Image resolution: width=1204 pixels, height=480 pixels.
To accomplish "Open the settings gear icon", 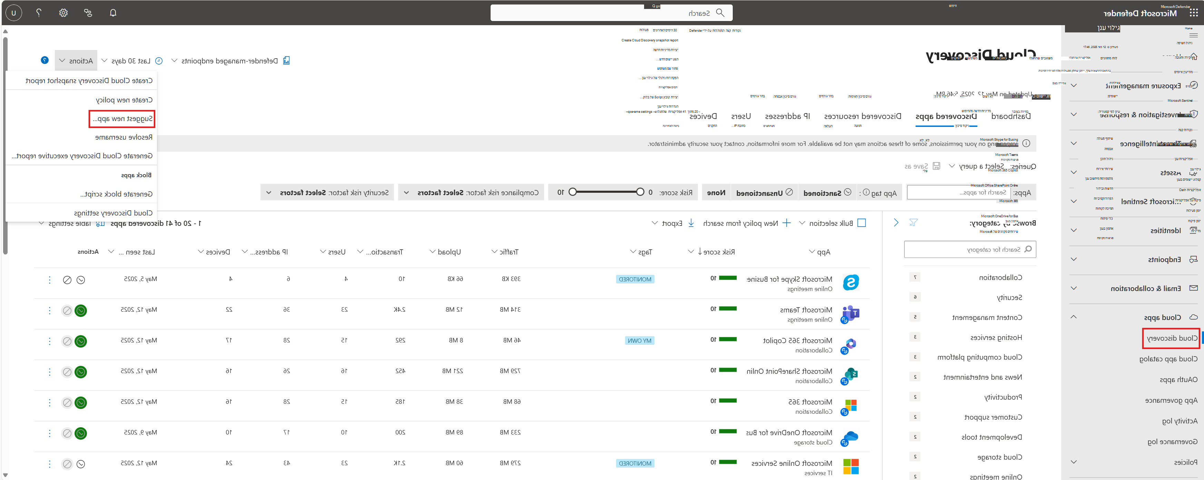I will (63, 13).
